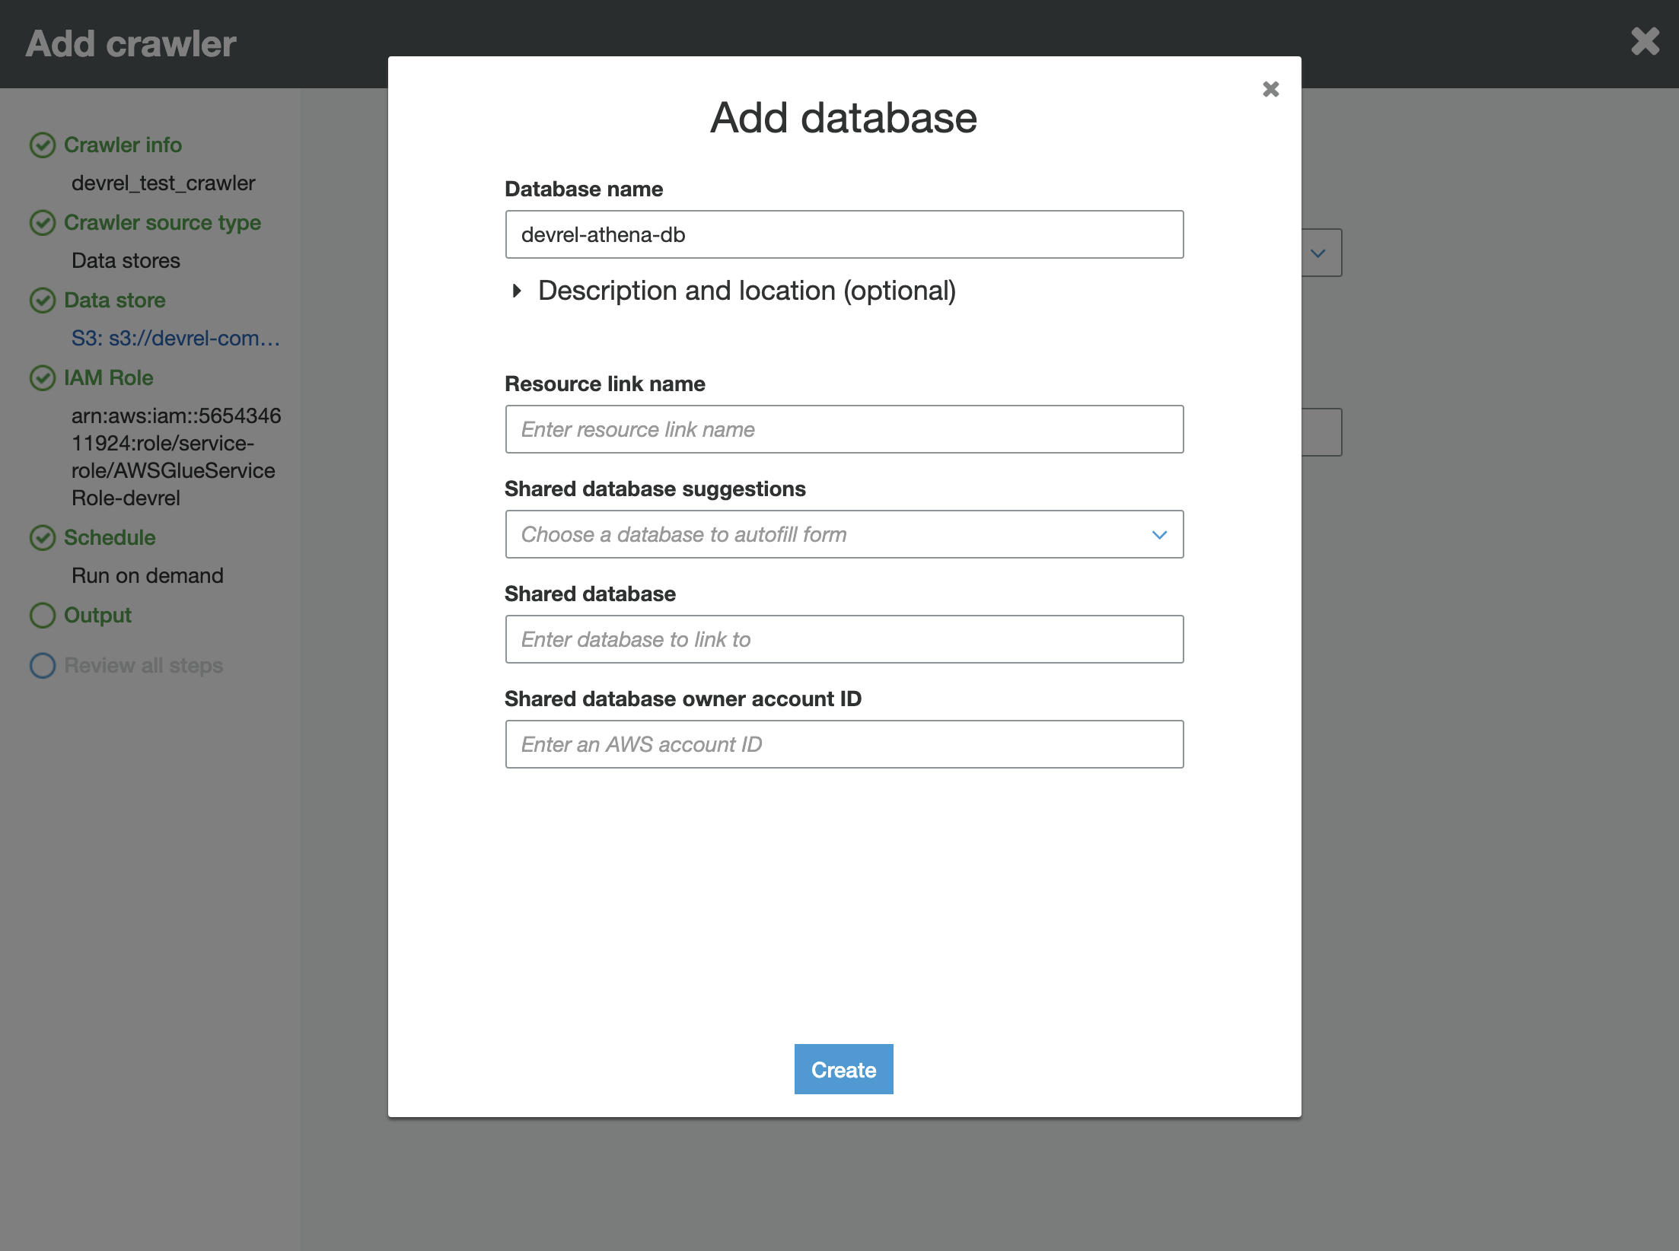Click the Output step circle icon

click(43, 615)
